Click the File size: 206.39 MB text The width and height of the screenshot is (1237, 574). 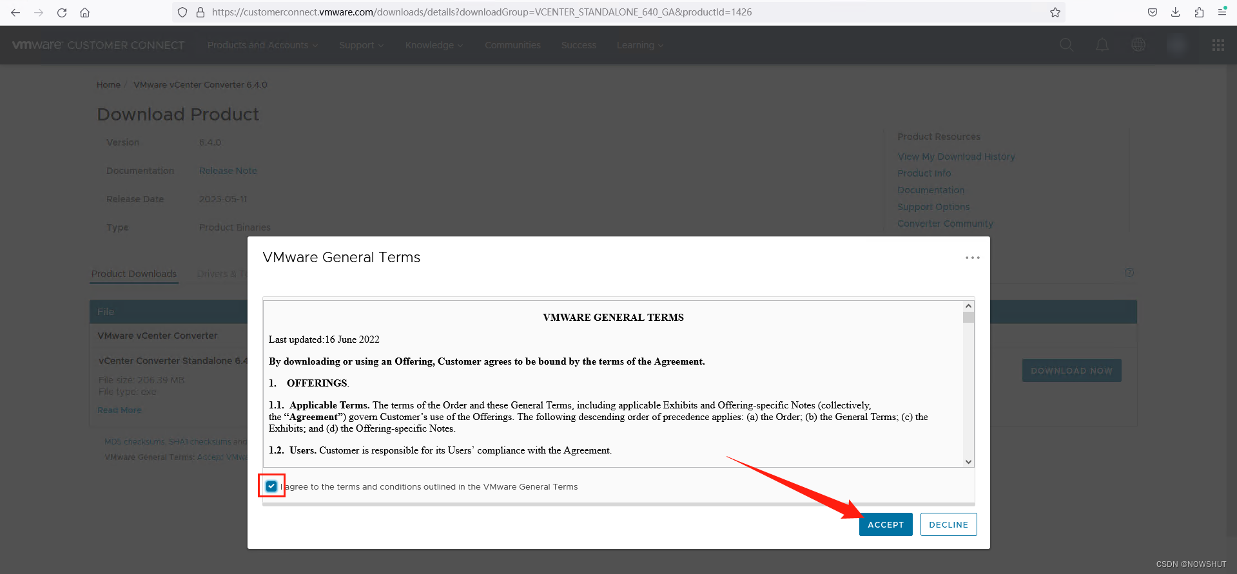[x=141, y=380]
